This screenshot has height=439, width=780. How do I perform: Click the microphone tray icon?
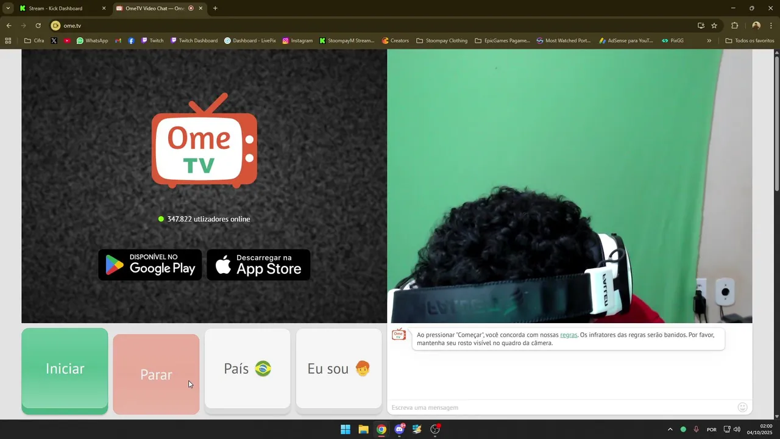[x=696, y=429]
